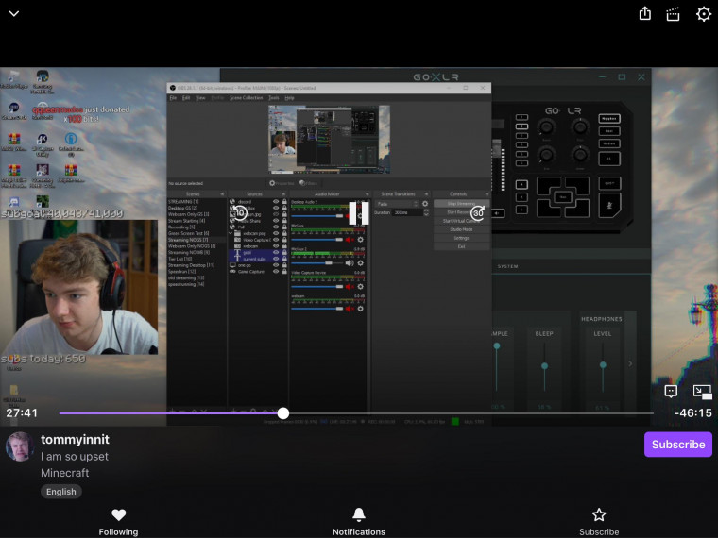
Task: Open the Scene Collection menu in OBS
Action: [x=246, y=98]
